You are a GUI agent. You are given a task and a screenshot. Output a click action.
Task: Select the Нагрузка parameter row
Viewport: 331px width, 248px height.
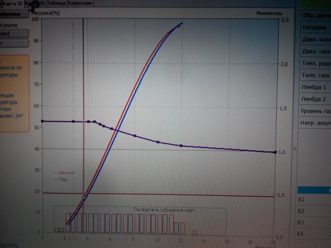[x=316, y=28]
